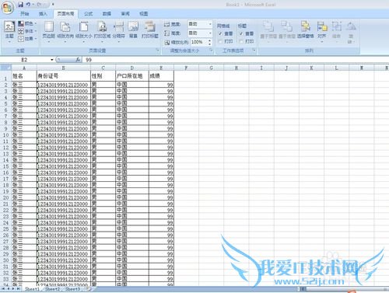Click the formula bar showing 99

pyautogui.click(x=235, y=60)
